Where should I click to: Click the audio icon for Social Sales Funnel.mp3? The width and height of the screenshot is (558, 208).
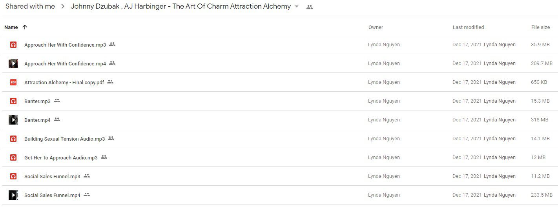click(13, 176)
